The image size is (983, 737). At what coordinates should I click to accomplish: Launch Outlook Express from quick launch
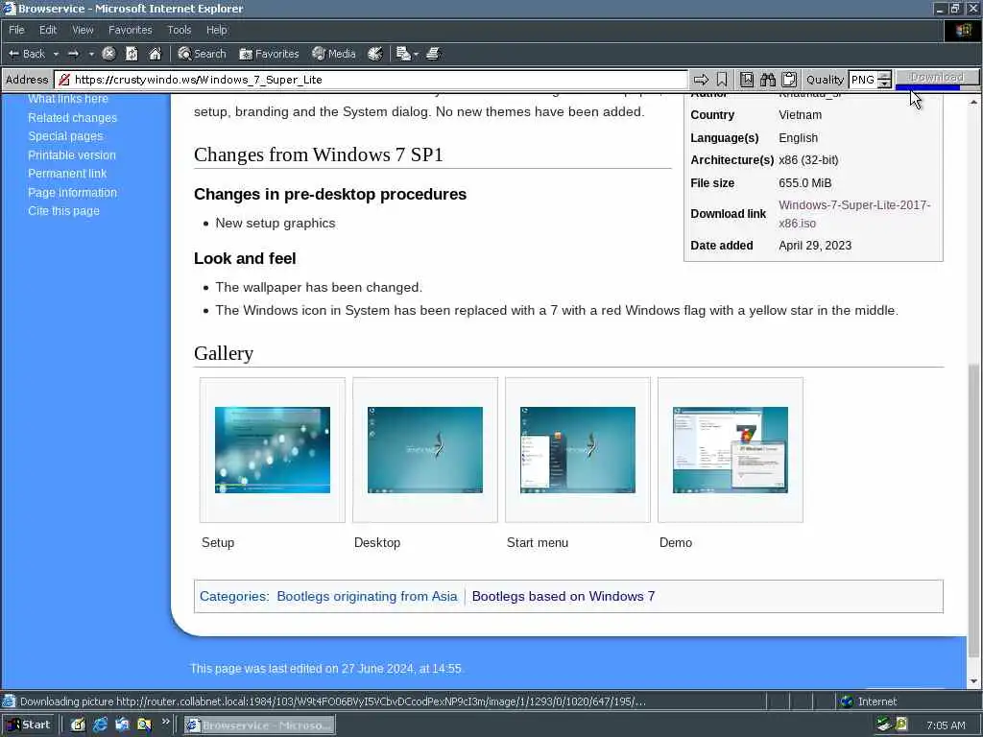click(122, 725)
